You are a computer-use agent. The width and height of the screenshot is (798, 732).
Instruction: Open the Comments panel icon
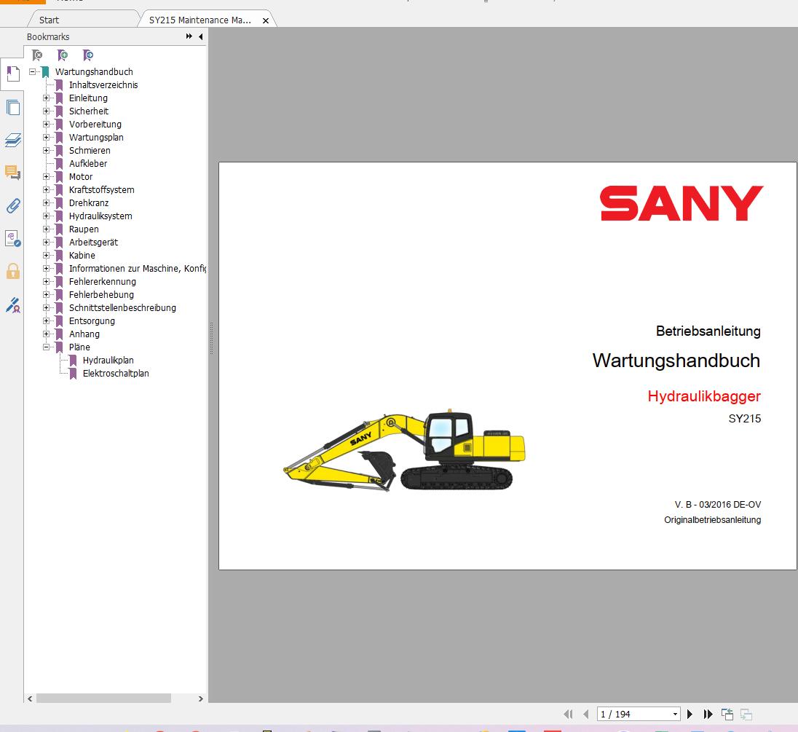[12, 173]
